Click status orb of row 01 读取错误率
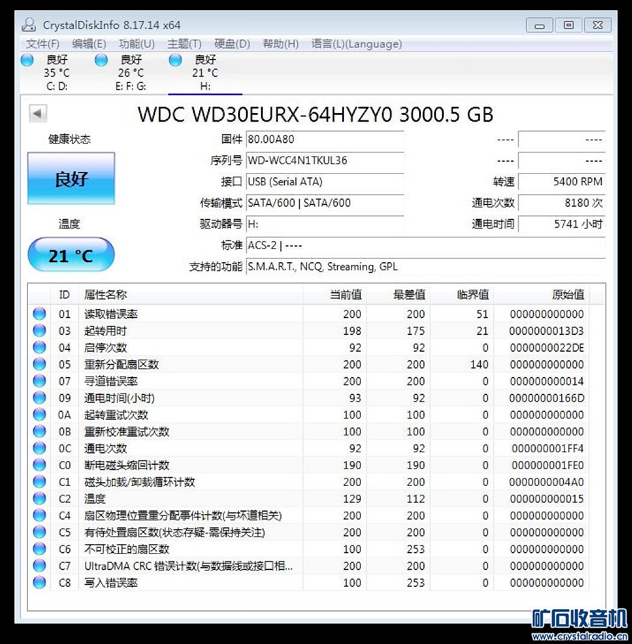This screenshot has width=632, height=644. 40,314
